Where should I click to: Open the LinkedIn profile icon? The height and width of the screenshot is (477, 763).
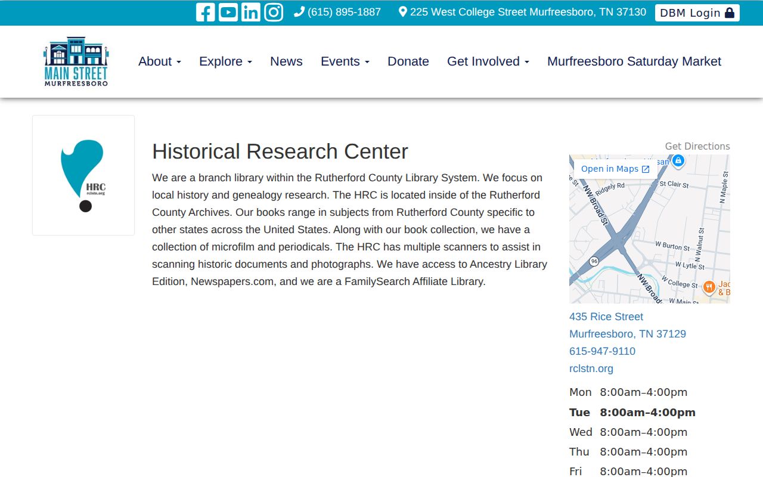(x=250, y=13)
